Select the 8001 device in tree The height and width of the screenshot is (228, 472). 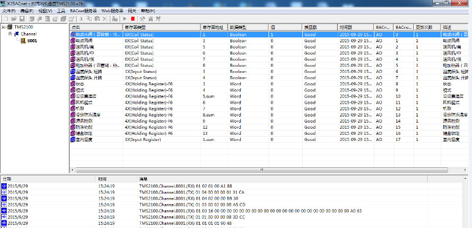click(x=32, y=40)
